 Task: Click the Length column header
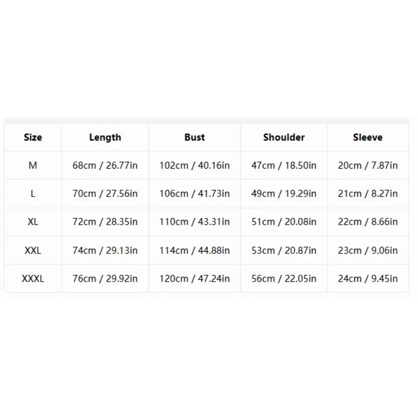(x=105, y=137)
